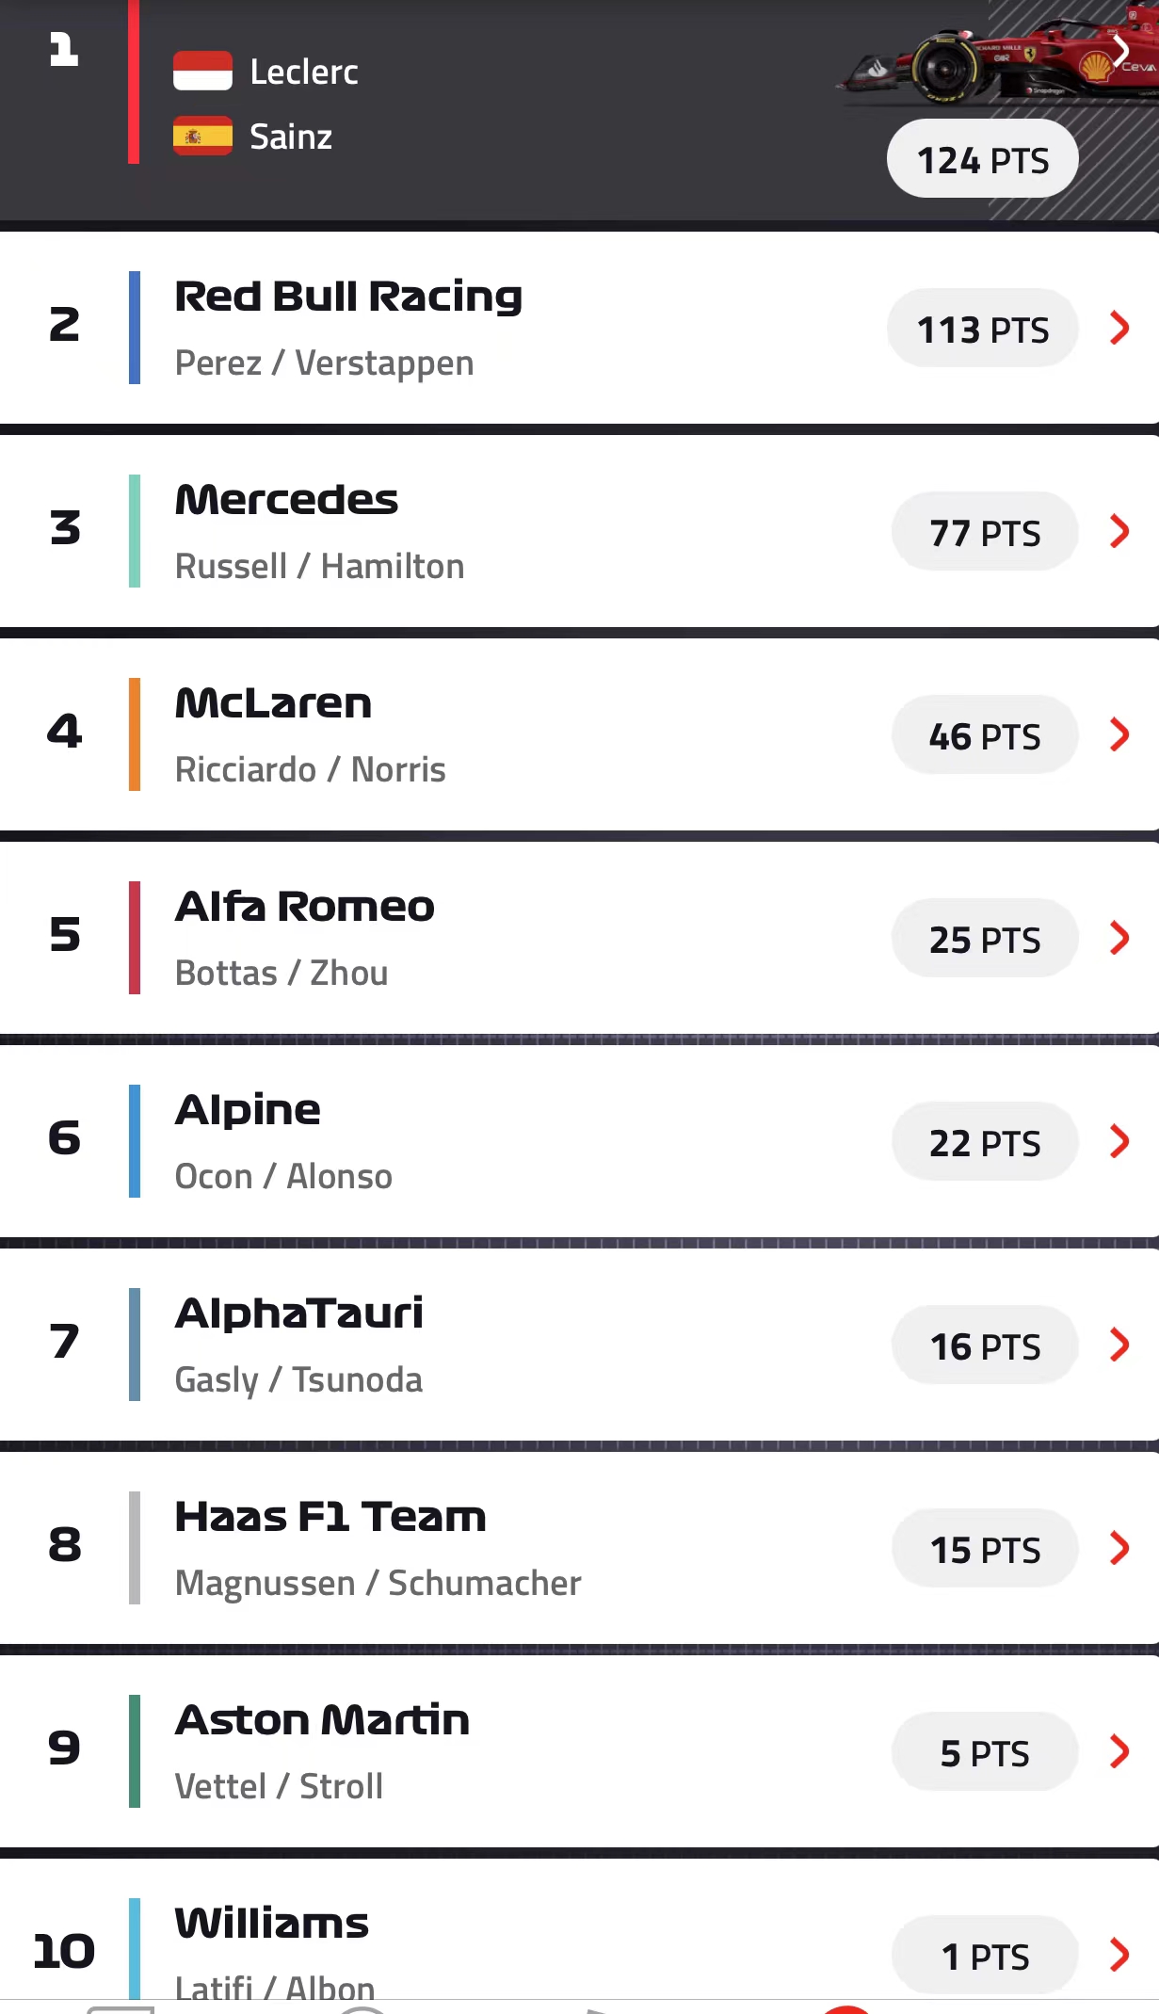Tap the red arrow for Haas F1 Team

click(1119, 1548)
